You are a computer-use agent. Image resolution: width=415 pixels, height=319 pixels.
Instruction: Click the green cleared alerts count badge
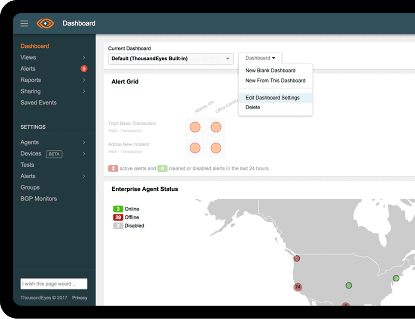click(x=163, y=168)
